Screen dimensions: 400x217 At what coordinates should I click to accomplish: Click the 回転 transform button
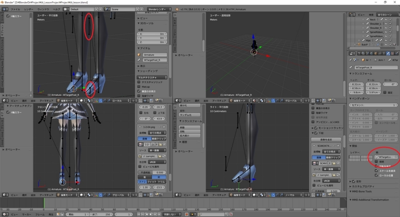pyautogui.click(x=189, y=131)
